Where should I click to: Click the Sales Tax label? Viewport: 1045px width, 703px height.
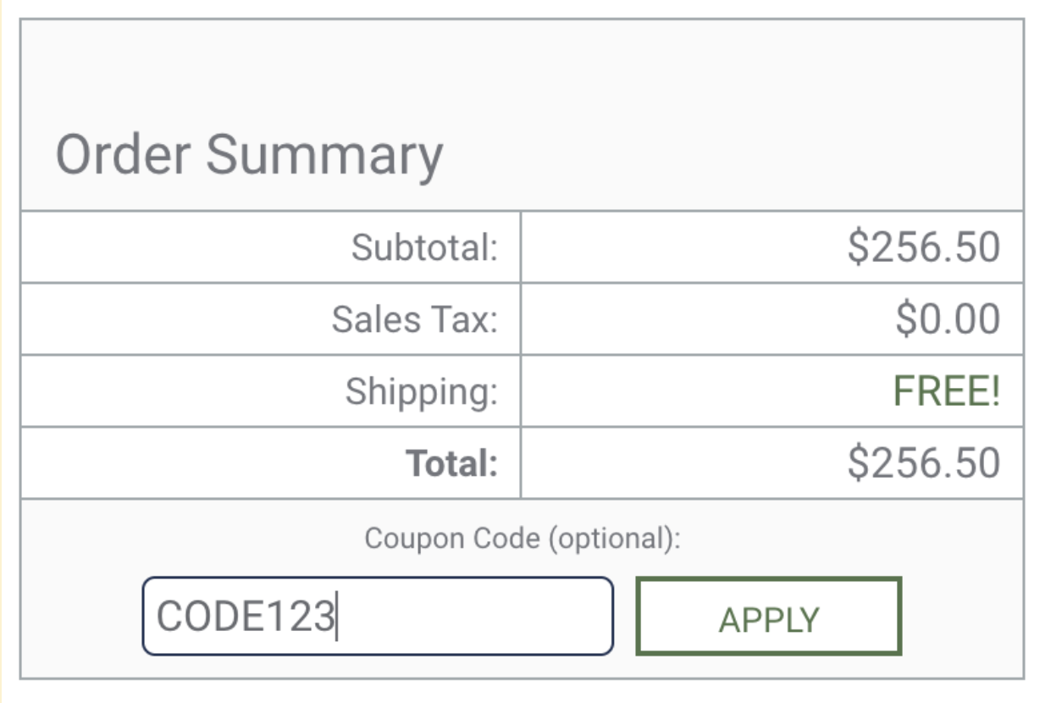pyautogui.click(x=414, y=319)
